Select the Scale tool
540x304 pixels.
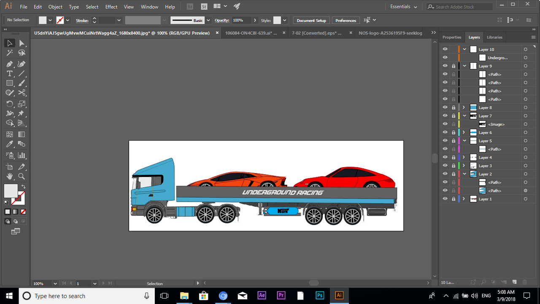pos(22,103)
